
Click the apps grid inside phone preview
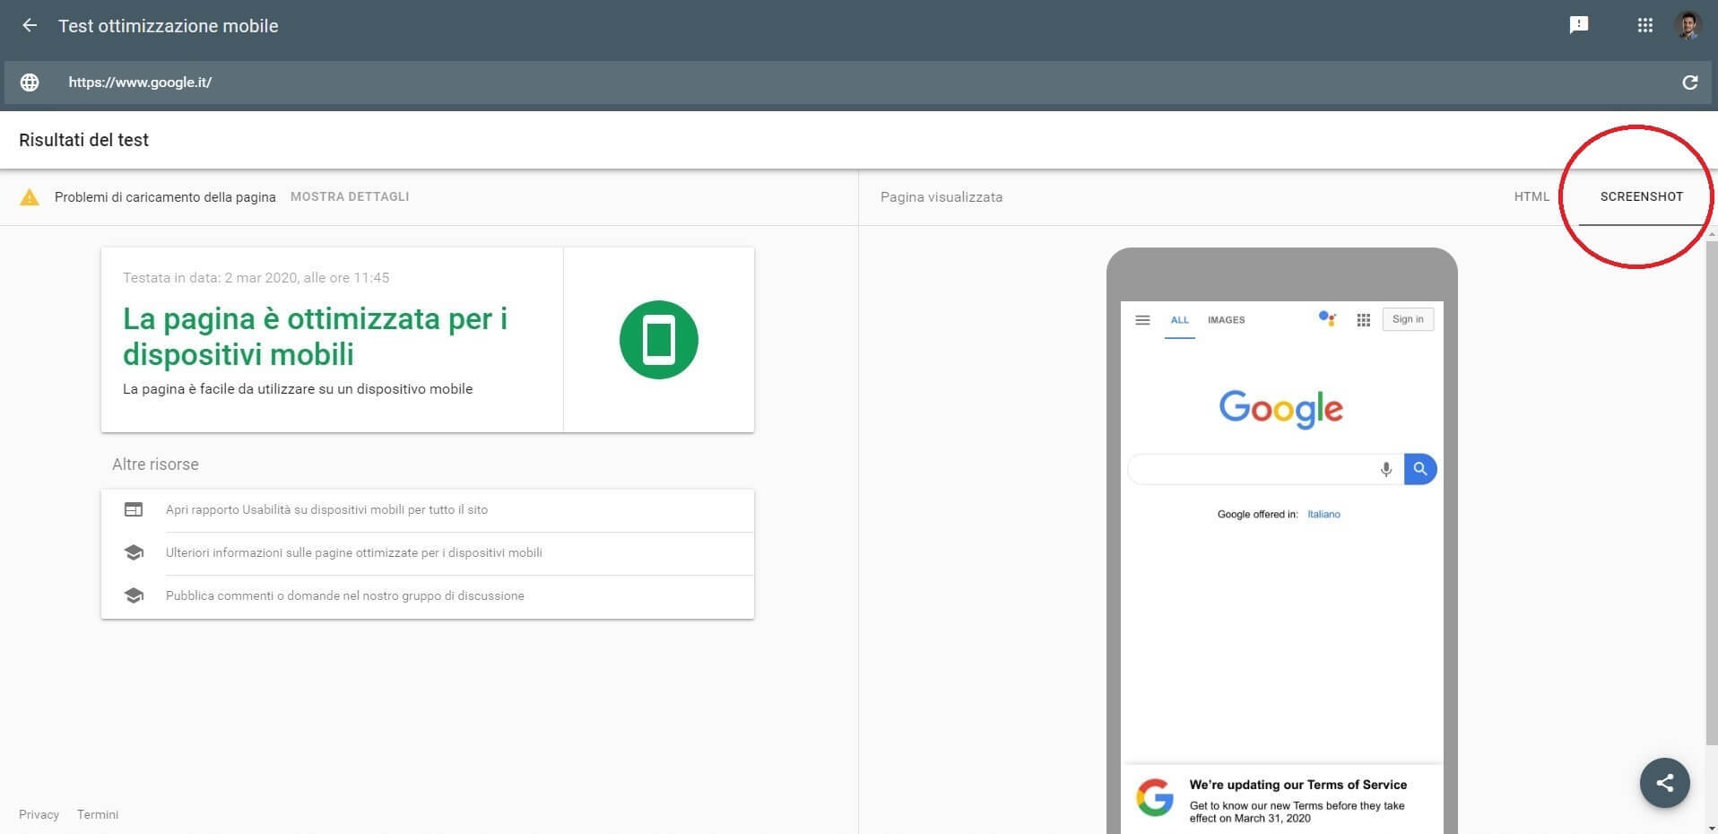pos(1364,320)
